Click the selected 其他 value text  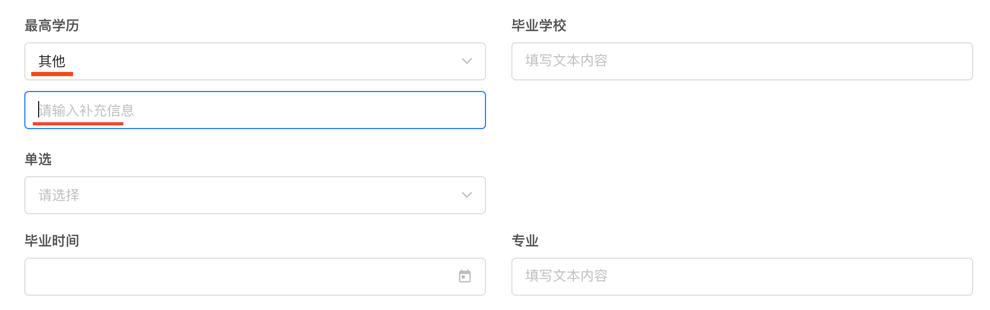click(52, 61)
